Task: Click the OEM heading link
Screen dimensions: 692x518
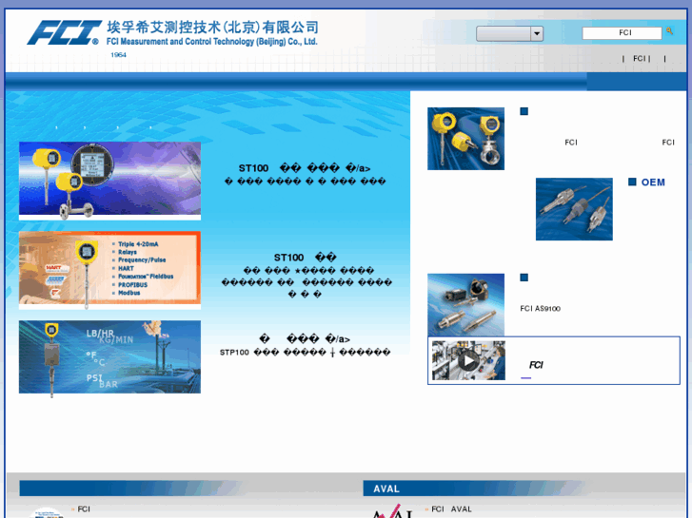Action: point(653,182)
